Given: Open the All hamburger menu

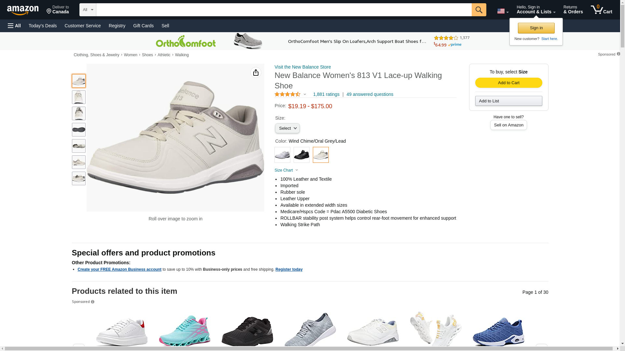Looking at the screenshot, I should [14, 26].
